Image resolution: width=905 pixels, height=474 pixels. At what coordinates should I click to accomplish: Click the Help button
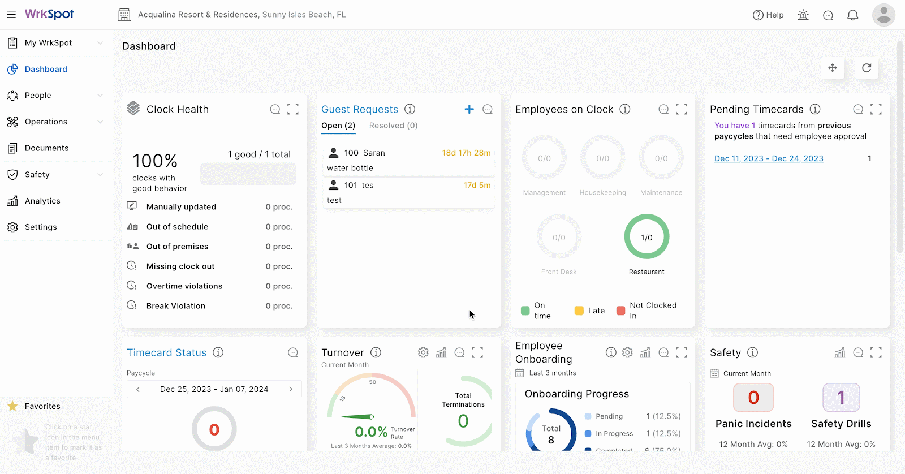coord(768,15)
